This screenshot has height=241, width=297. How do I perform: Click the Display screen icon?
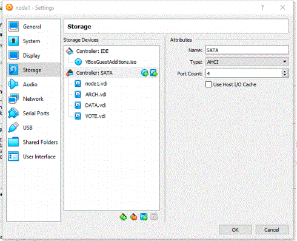(13, 55)
